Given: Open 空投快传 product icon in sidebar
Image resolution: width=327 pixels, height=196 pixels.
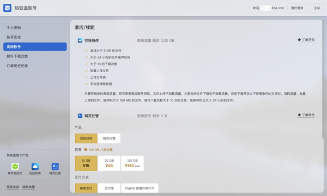Looking at the screenshot, I should tap(35, 167).
